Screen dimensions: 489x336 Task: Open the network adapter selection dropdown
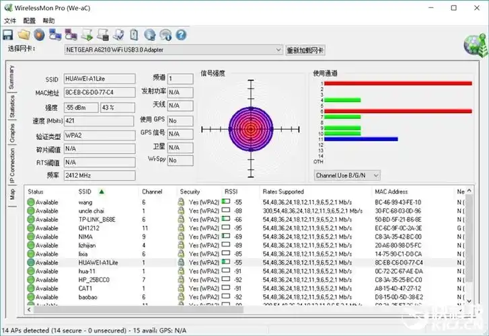click(174, 50)
